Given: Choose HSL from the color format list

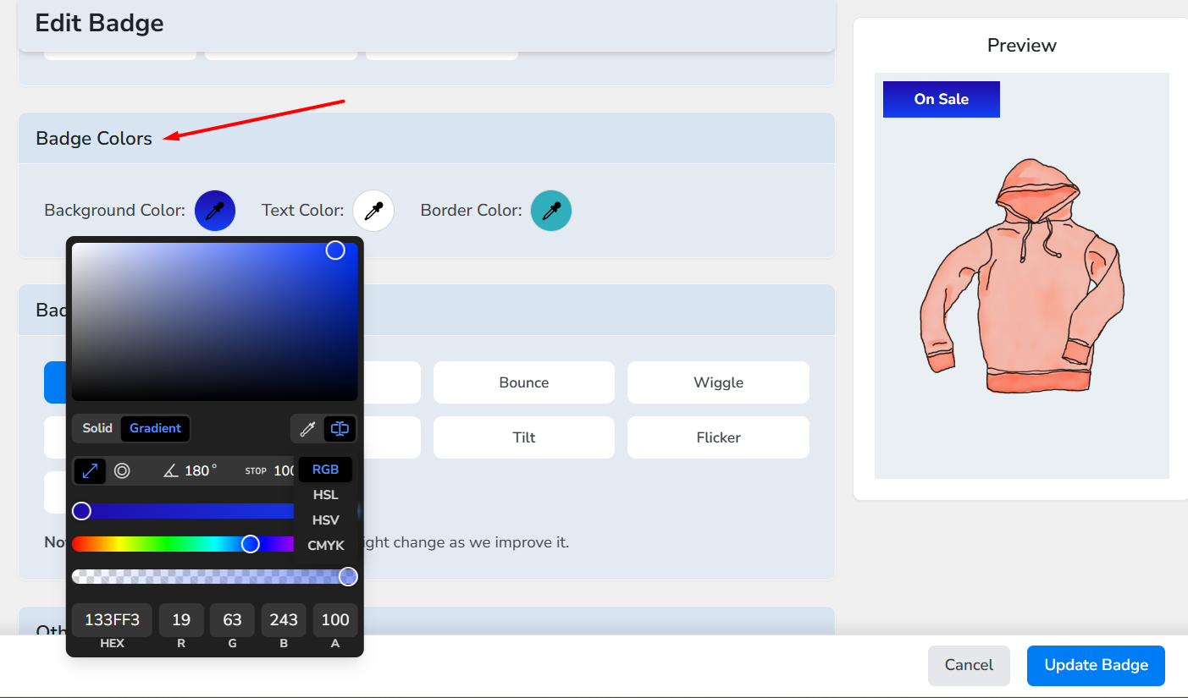Looking at the screenshot, I should [325, 495].
